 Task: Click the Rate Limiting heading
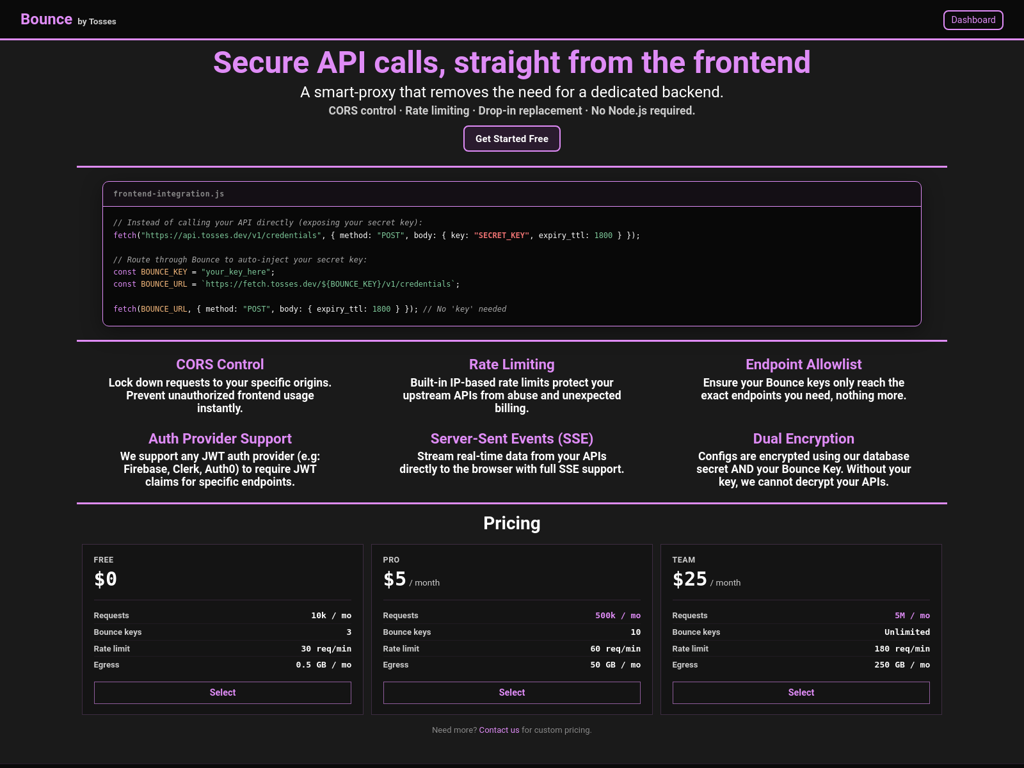tap(511, 364)
